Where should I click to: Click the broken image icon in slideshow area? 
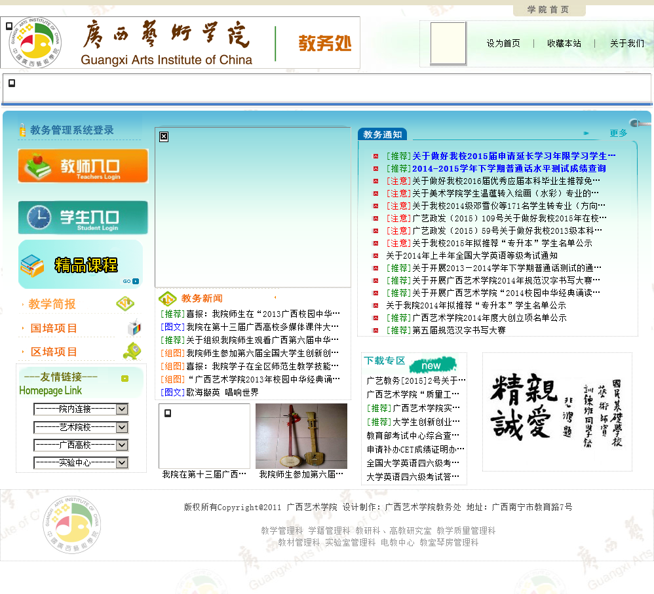164,137
